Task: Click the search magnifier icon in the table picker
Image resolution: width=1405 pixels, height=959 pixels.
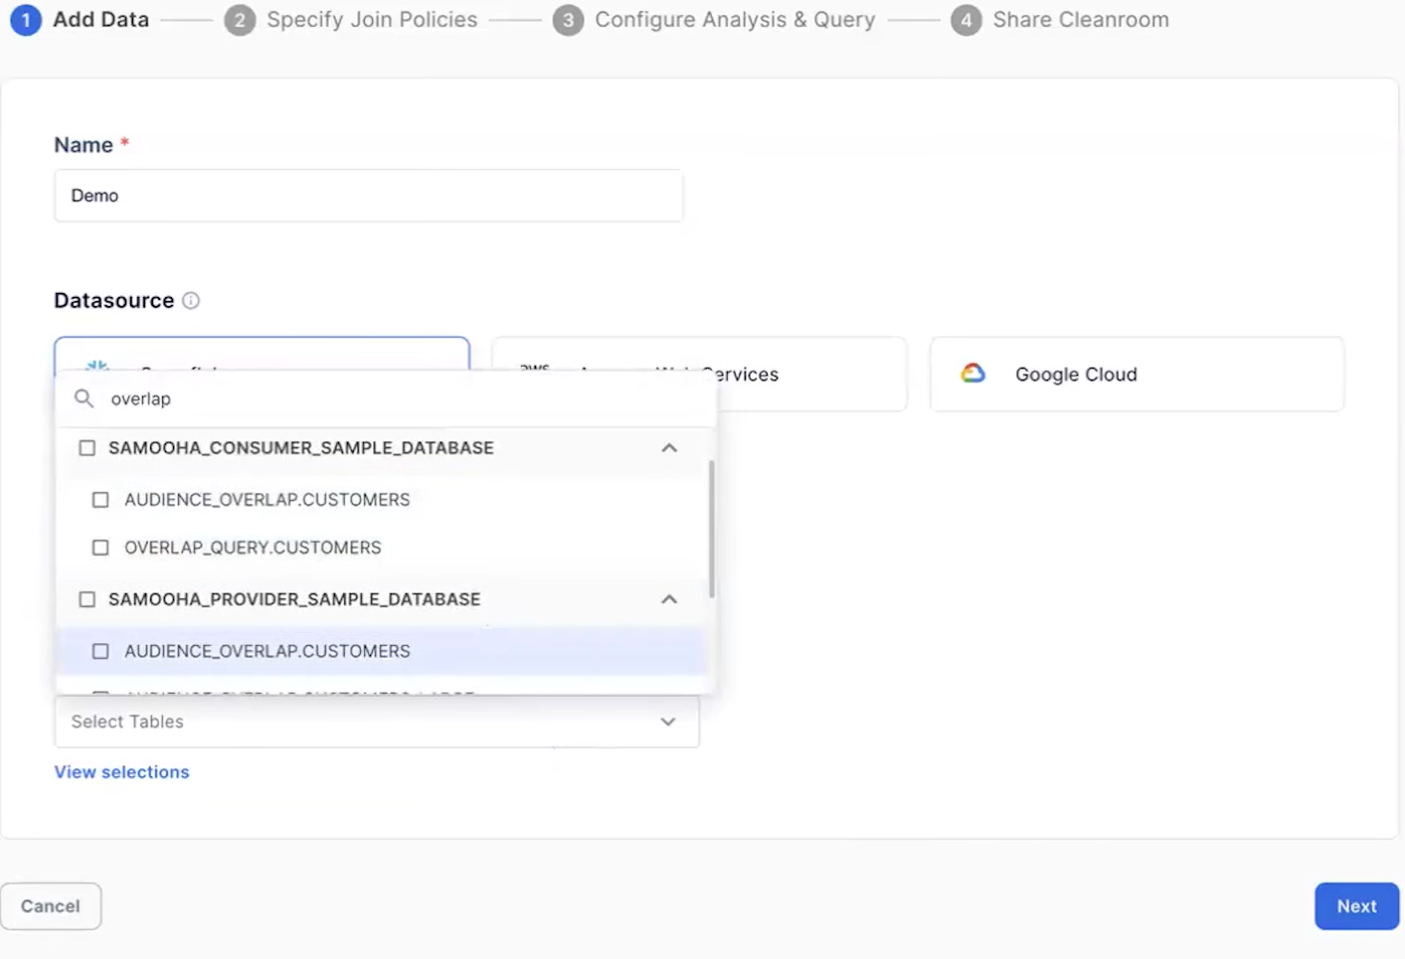Action: 84,398
